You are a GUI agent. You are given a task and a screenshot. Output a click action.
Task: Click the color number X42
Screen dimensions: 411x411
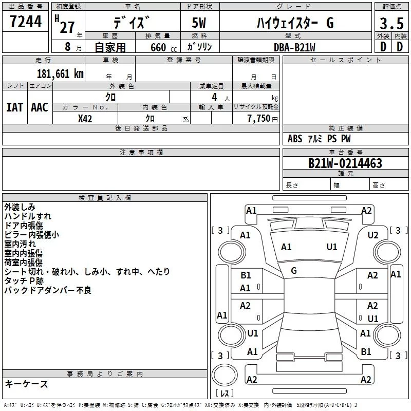click(85, 119)
